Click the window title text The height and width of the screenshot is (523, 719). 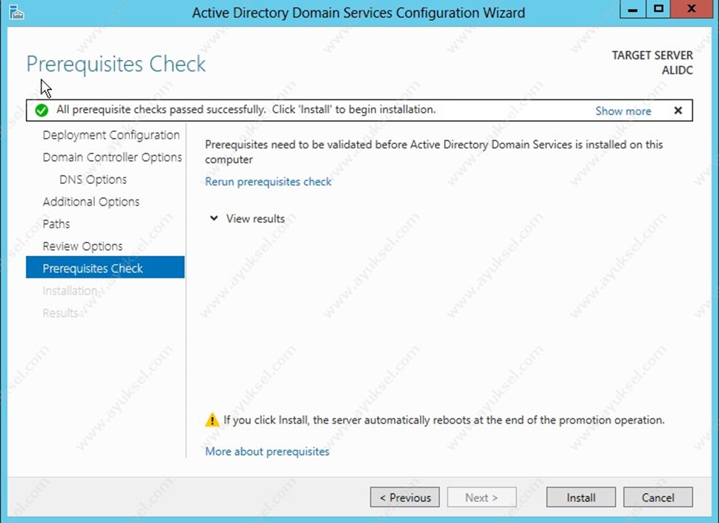tap(358, 13)
